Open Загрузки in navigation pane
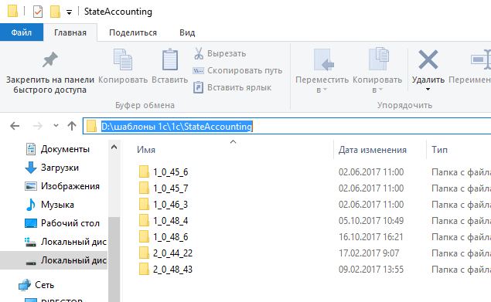 (x=52, y=168)
